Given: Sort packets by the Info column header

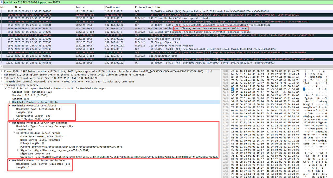Looking at the screenshot, I should point(243,7).
